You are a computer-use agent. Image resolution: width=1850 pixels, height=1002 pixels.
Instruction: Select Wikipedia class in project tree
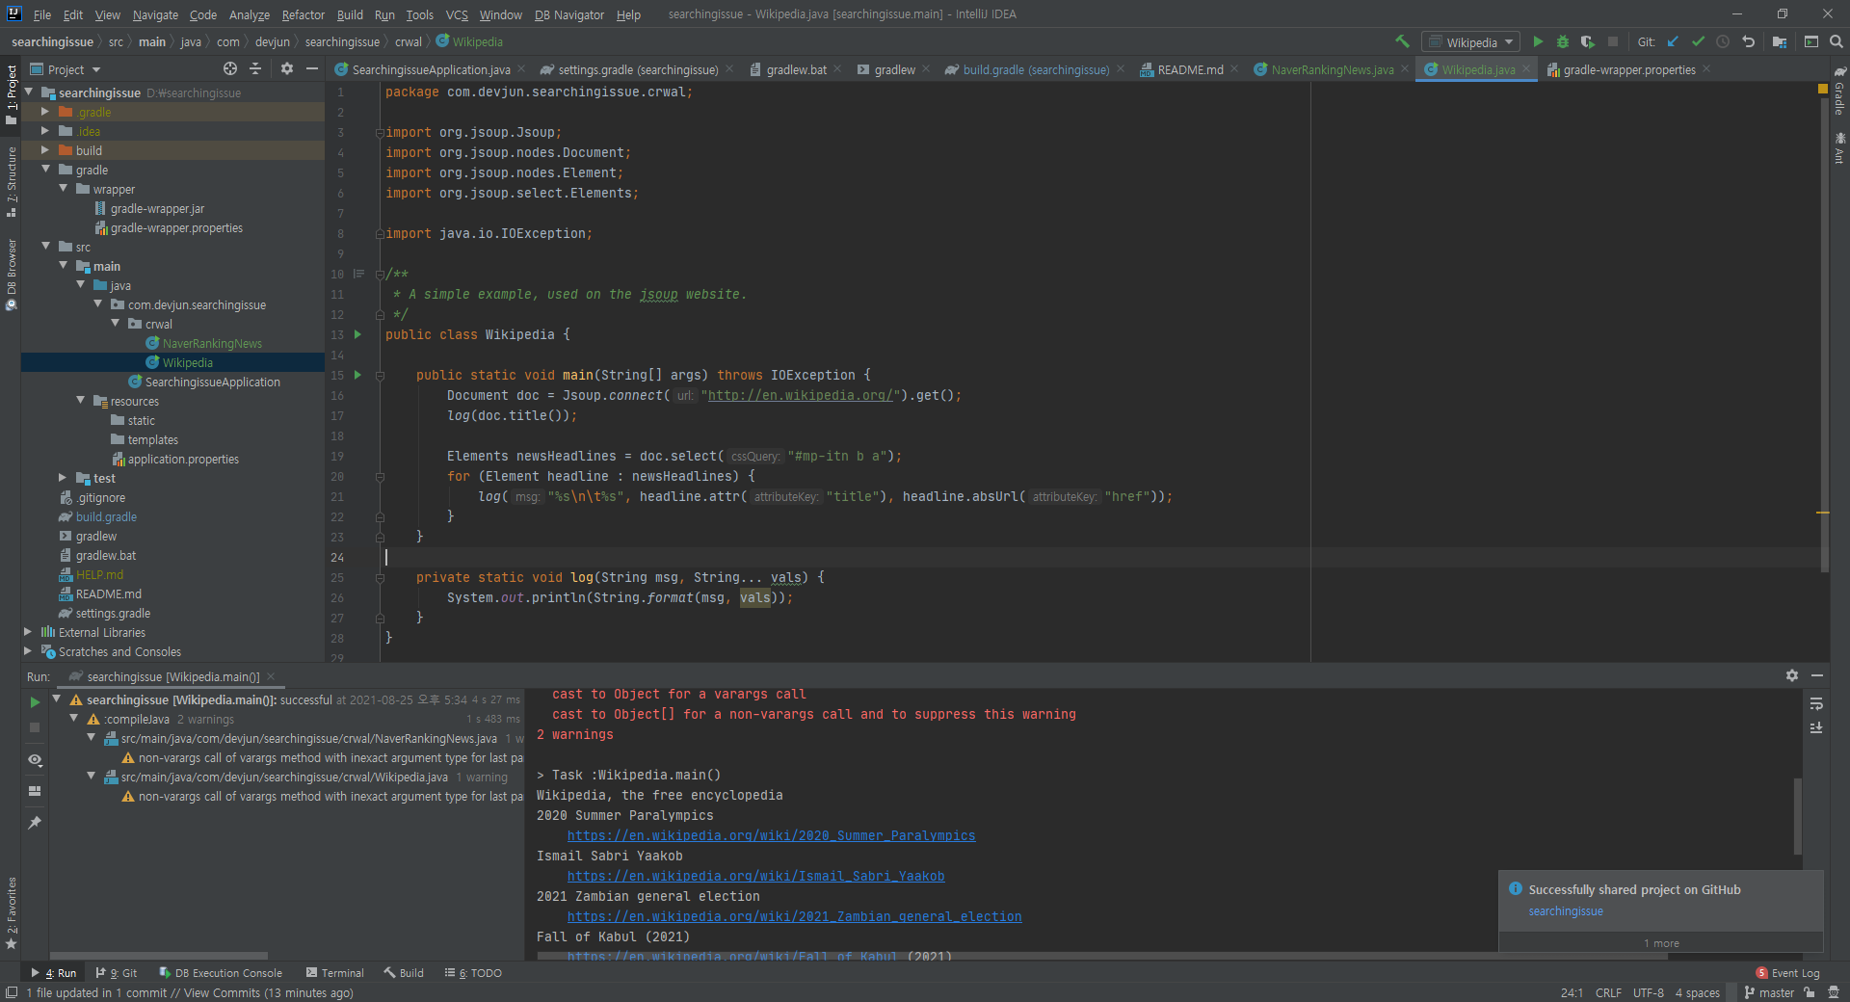tap(188, 362)
